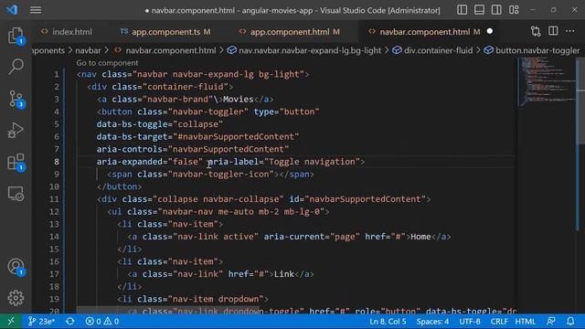
Task: Switch to app.component.html tab
Action: click(x=290, y=32)
